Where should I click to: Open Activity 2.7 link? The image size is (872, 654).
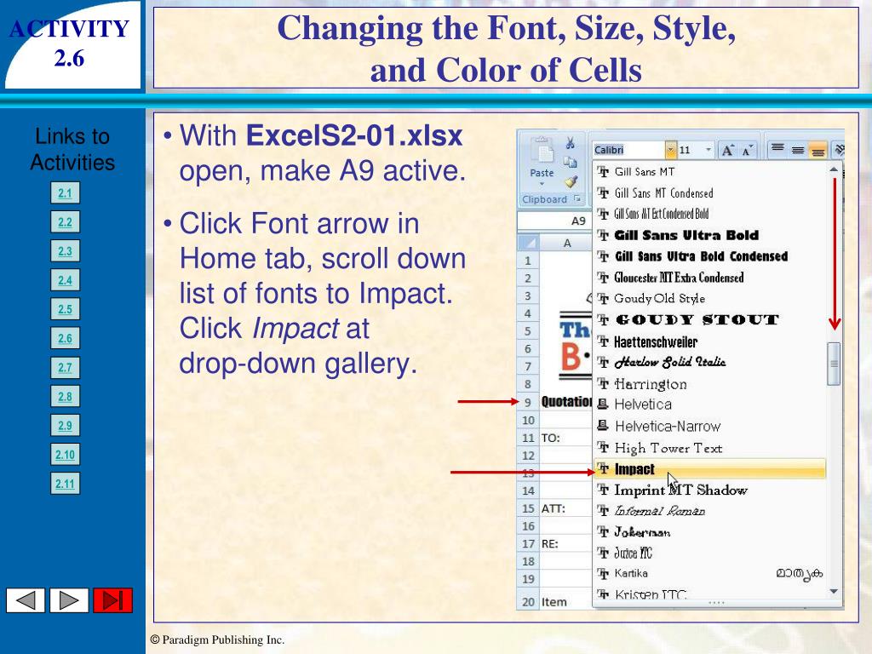pos(65,367)
